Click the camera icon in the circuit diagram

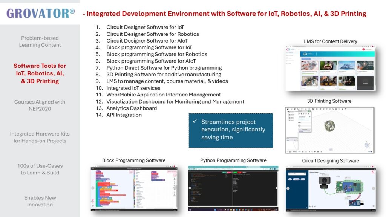coord(324,184)
